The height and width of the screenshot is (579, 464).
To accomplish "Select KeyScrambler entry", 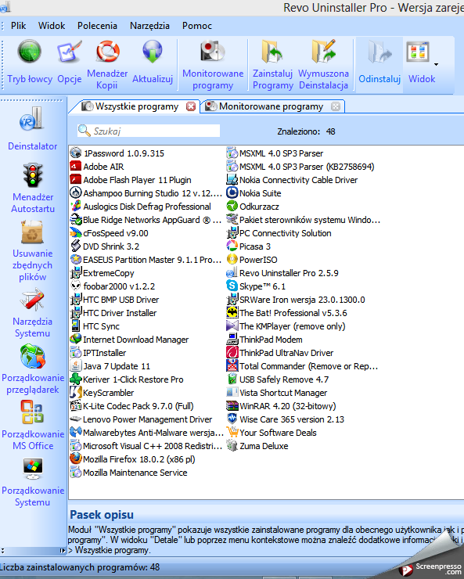I will [x=102, y=393].
